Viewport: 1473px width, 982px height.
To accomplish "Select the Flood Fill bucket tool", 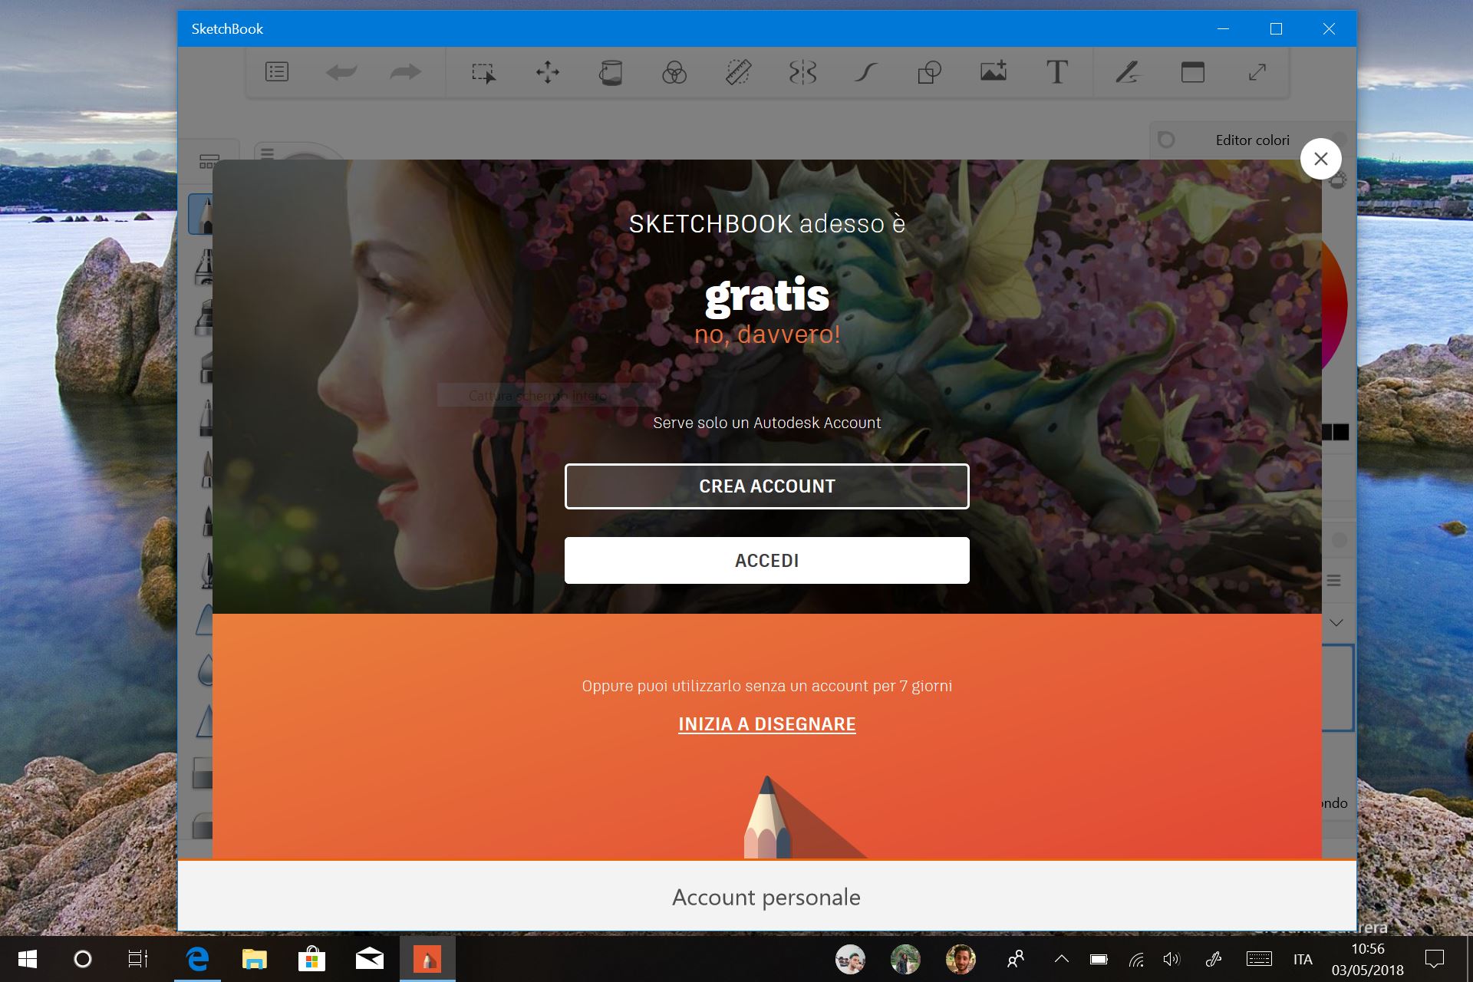I will pos(611,73).
